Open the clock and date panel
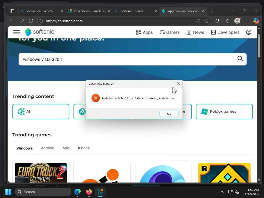Image resolution: width=264 pixels, height=198 pixels. pyautogui.click(x=251, y=192)
